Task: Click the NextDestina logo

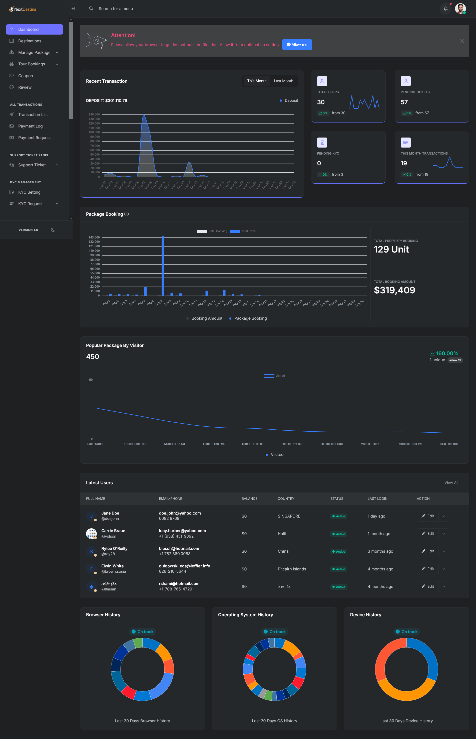Action: (x=23, y=9)
